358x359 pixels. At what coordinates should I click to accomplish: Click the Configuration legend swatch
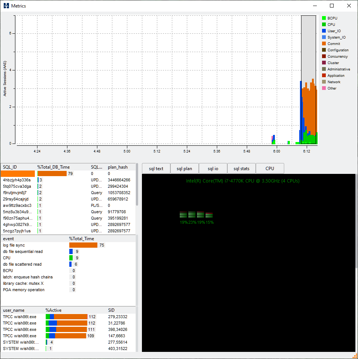(x=324, y=50)
